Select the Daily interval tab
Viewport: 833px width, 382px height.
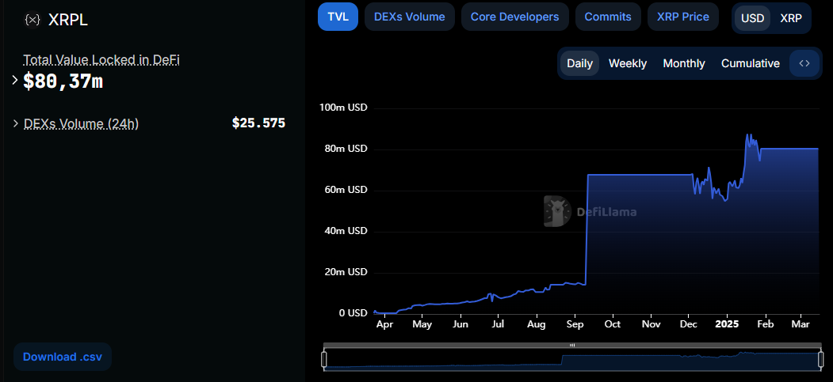coord(579,63)
